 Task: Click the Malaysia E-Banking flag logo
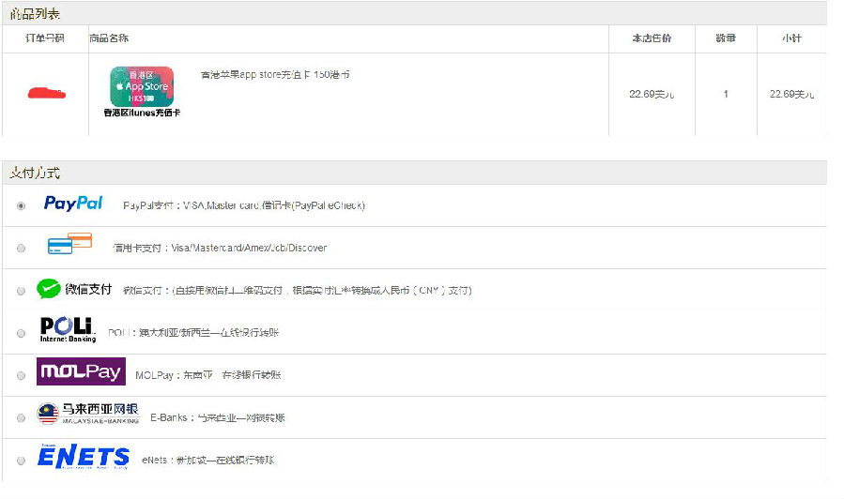pos(87,414)
